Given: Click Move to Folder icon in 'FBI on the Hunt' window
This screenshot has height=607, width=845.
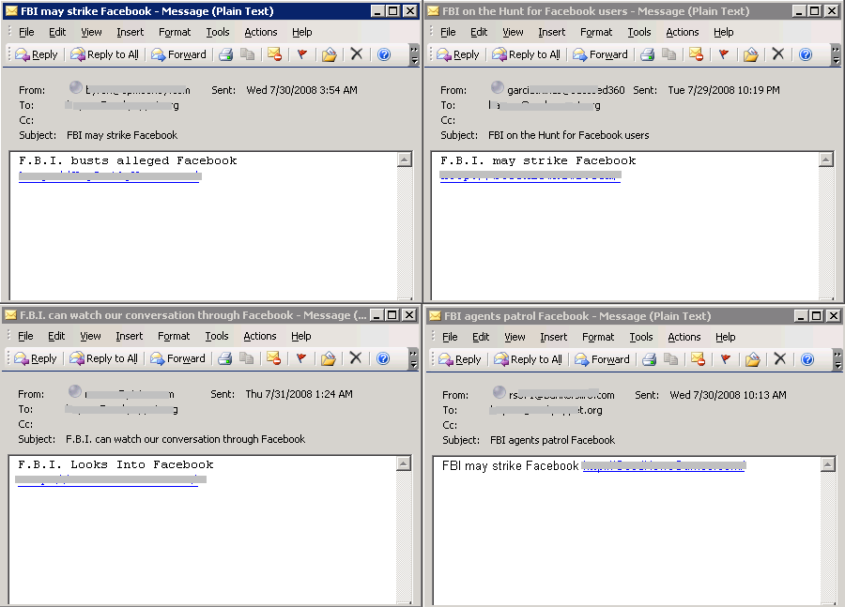Looking at the screenshot, I should (x=750, y=54).
